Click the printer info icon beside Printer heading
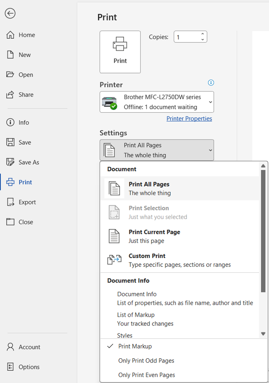Screen dimensions: 269x383 click(x=211, y=83)
